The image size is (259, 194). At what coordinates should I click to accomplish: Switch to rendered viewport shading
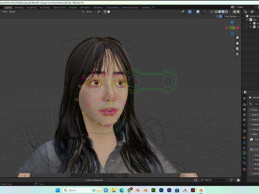pos(227,12)
